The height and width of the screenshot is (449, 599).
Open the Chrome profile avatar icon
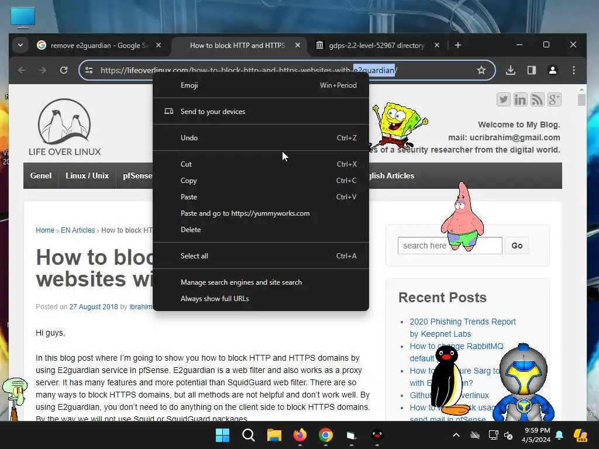[552, 70]
